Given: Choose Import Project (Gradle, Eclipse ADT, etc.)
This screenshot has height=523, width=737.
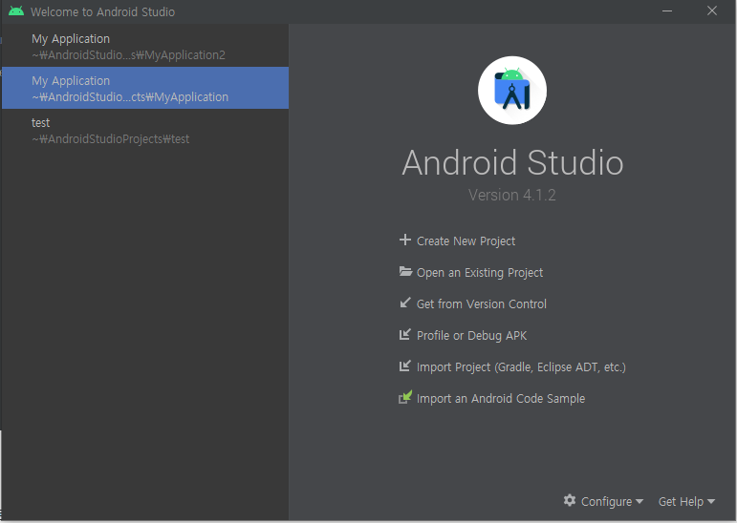Looking at the screenshot, I should (521, 366).
